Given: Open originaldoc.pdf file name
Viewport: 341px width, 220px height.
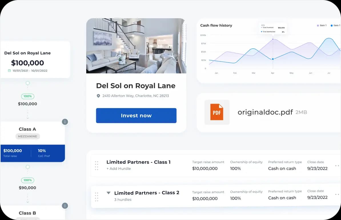Looking at the screenshot, I should tap(265, 112).
